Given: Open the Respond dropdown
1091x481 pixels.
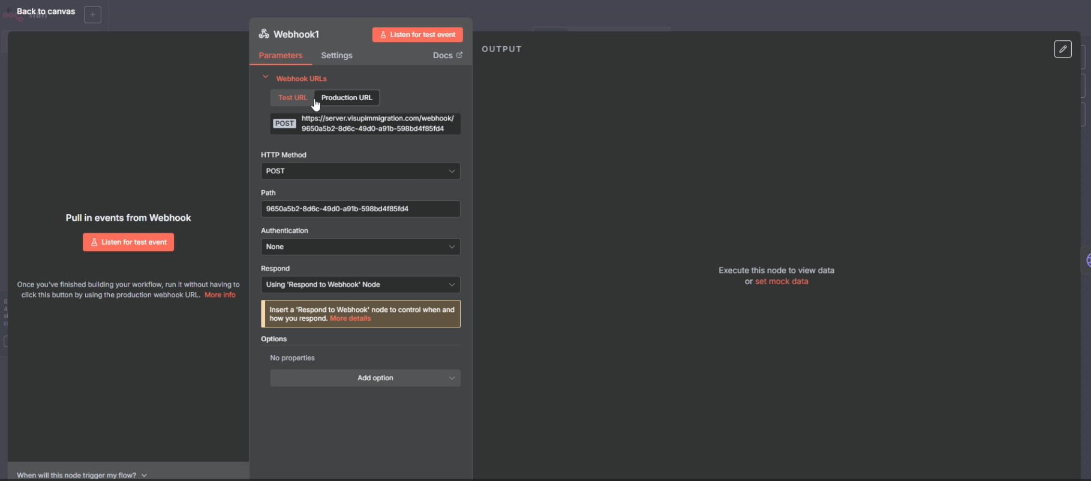Looking at the screenshot, I should [x=360, y=284].
